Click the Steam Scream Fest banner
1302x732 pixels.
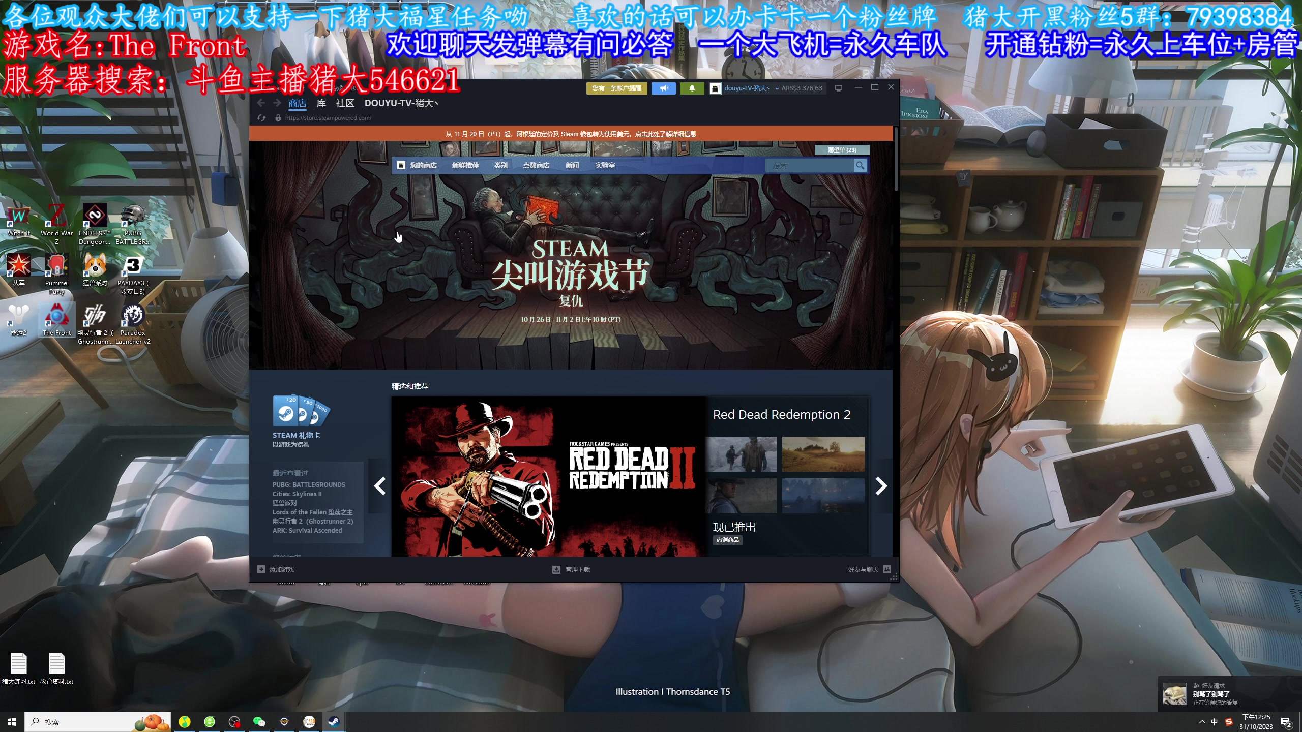[x=571, y=256]
